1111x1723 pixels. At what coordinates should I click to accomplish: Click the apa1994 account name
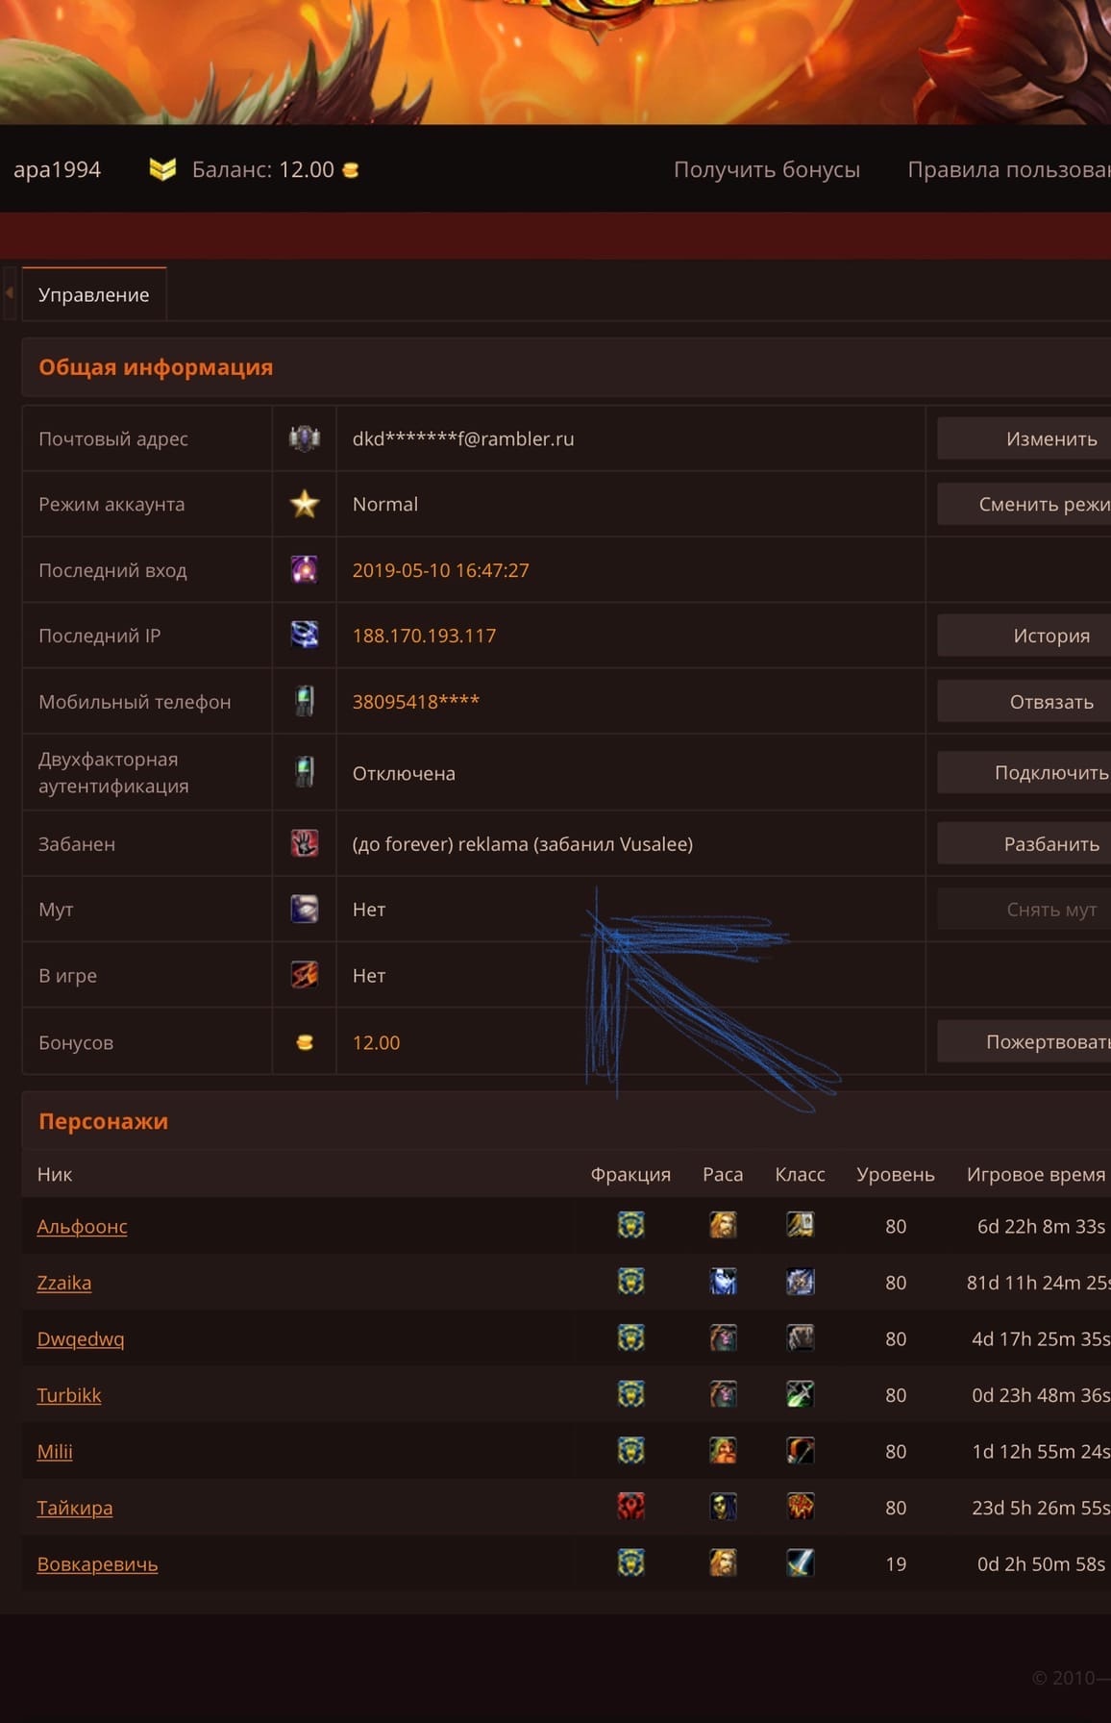pyautogui.click(x=57, y=169)
